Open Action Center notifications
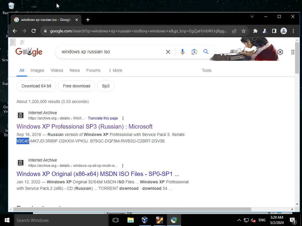302x226 pixels. point(293,220)
